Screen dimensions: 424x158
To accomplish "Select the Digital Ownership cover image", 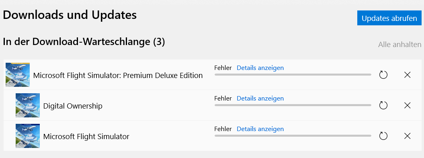I will tap(28, 105).
